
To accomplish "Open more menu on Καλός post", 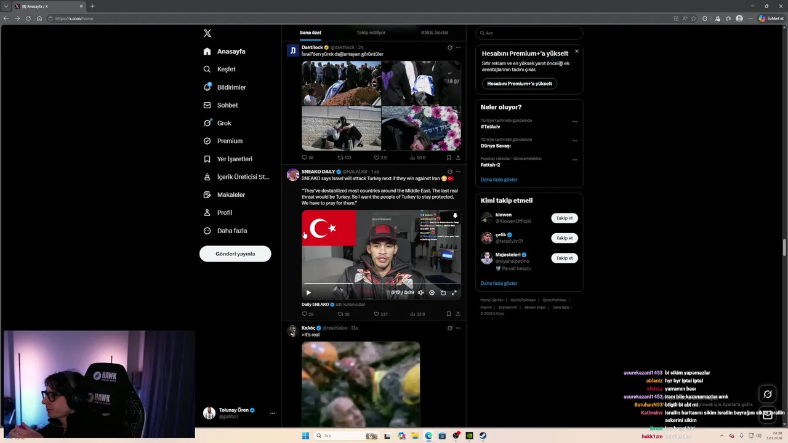I will 458,328.
